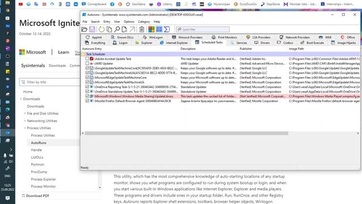Open the Facebook bookmark icon
The height and width of the screenshot is (204, 362).
[x=112, y=4]
